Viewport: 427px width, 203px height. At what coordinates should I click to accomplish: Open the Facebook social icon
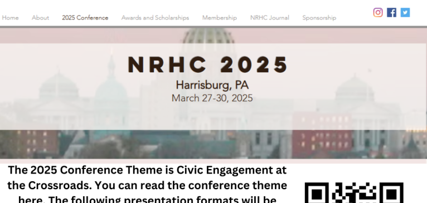coord(391,12)
